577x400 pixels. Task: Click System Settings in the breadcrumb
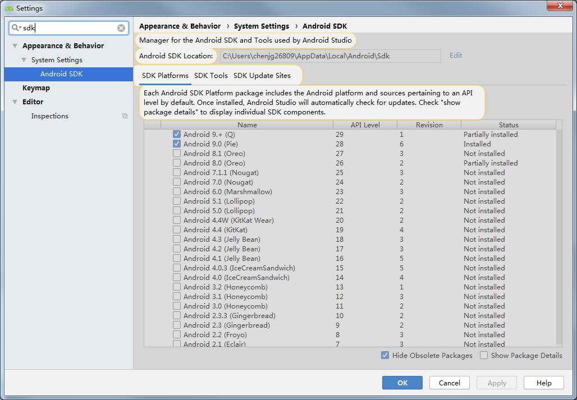(261, 26)
